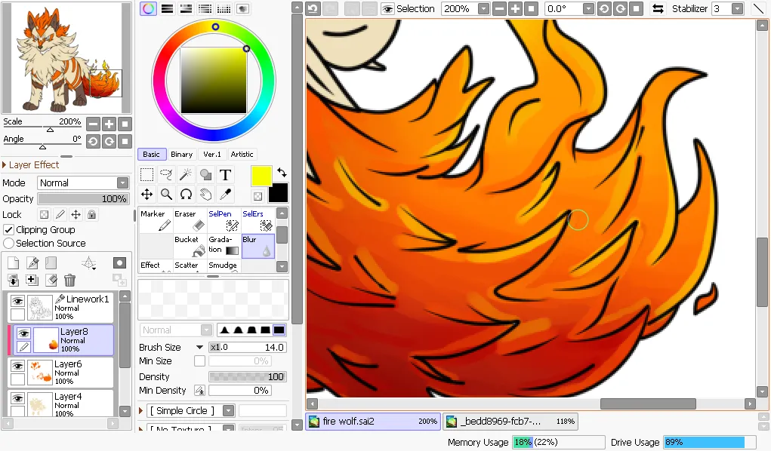This screenshot has height=451, width=771.
Task: Open the rotation angle 0.0° dropdown
Action: 588,9
